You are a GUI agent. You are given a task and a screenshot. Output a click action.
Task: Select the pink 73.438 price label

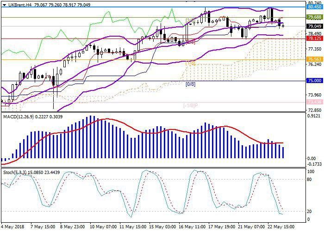click(315, 102)
